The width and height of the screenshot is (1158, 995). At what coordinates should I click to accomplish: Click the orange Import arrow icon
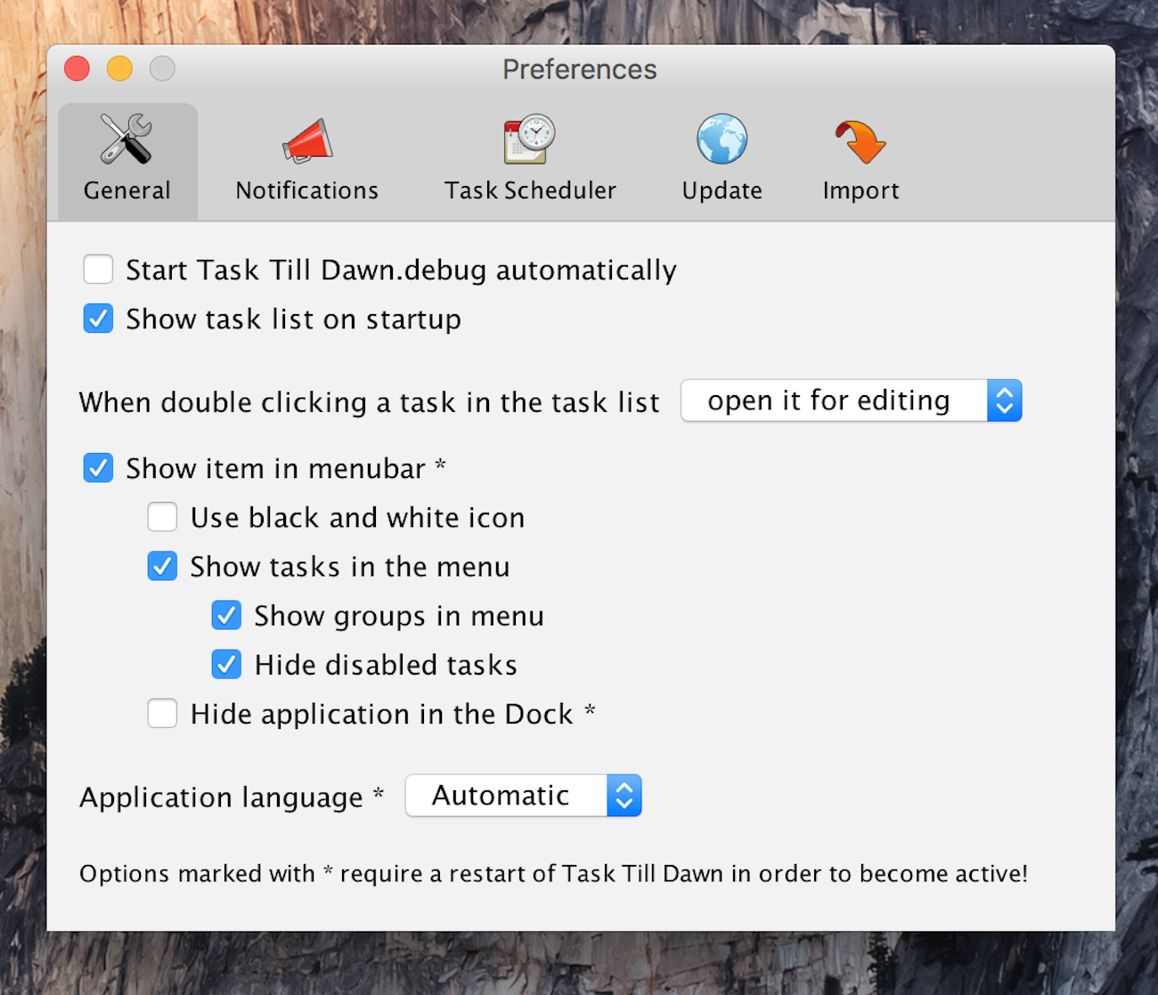(860, 142)
